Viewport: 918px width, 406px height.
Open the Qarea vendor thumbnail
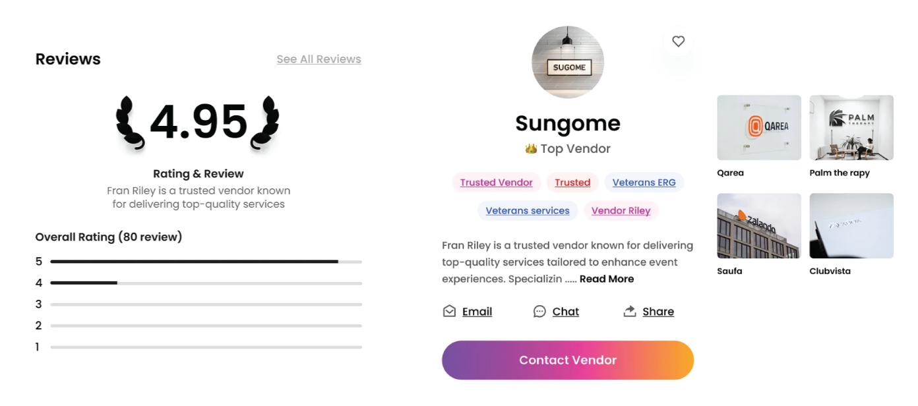tap(759, 128)
